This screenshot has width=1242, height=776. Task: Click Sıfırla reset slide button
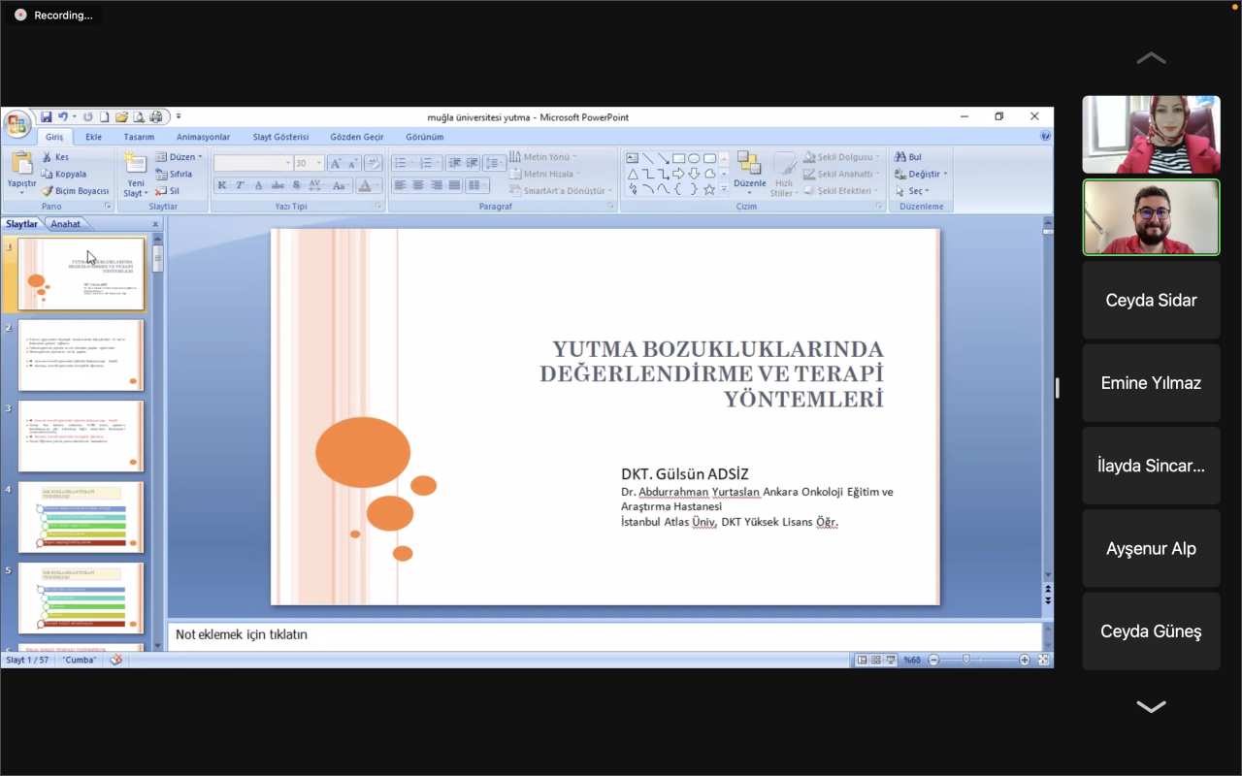tap(174, 174)
